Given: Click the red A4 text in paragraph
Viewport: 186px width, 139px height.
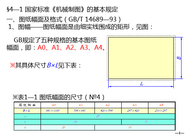Looking at the screenshot, I should tap(98, 47).
